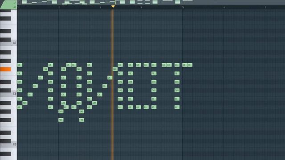Click bar number 4 in the timeline ruler
Image resolution: width=285 pixels, height=160 pixels.
click(142, 7)
